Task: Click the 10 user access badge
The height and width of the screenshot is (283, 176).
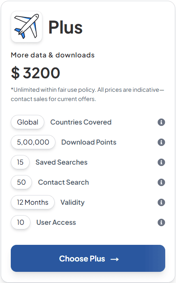Action: pyautogui.click(x=20, y=222)
